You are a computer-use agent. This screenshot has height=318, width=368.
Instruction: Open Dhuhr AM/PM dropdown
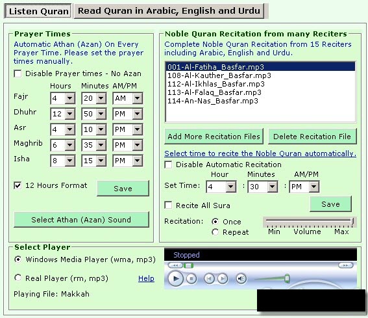tap(138, 114)
